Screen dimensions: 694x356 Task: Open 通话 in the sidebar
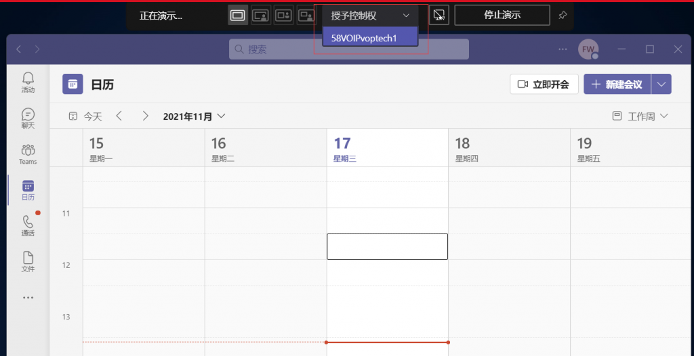coord(28,226)
